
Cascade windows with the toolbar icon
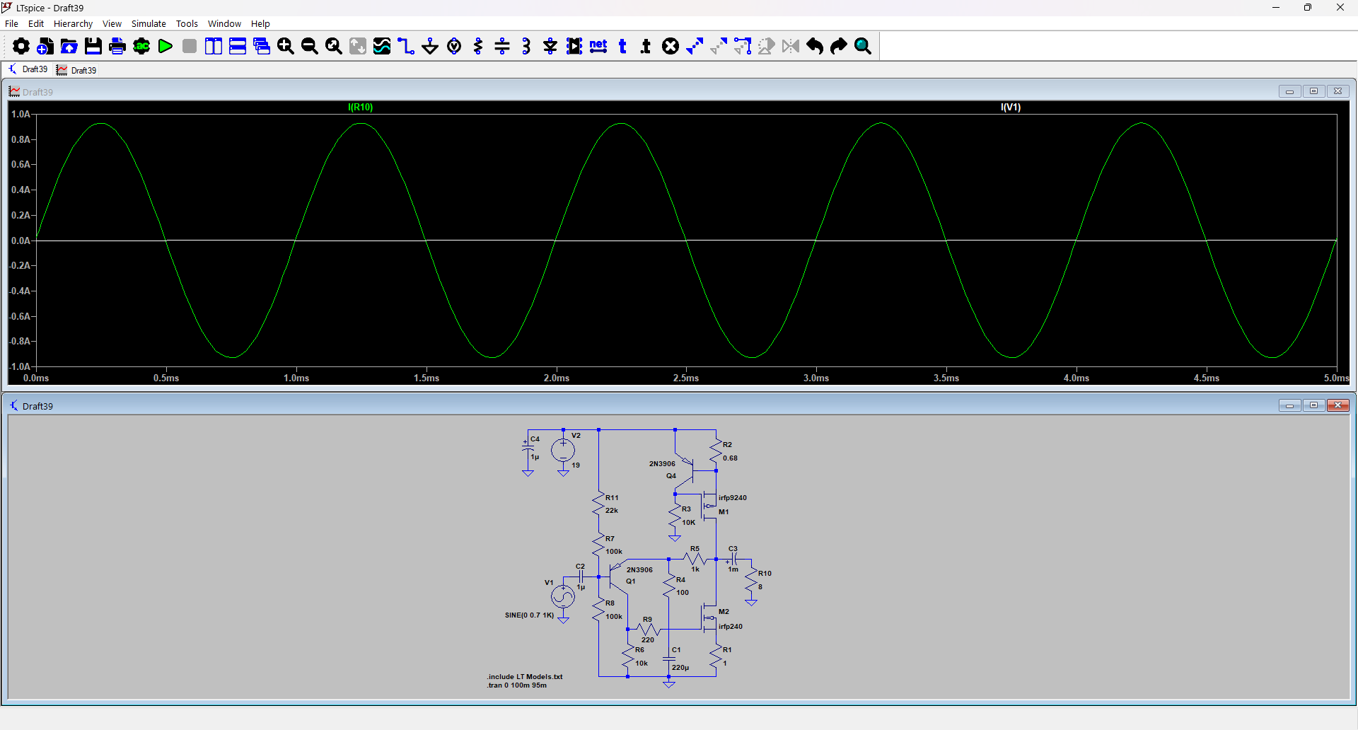[x=262, y=47]
